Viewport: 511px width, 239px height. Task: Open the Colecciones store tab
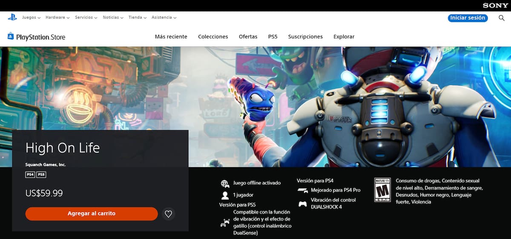click(x=213, y=37)
